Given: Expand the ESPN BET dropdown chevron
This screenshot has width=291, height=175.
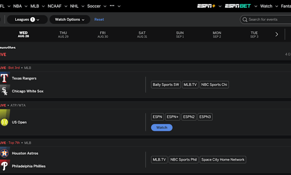Looking at the screenshot, I should [256, 6].
